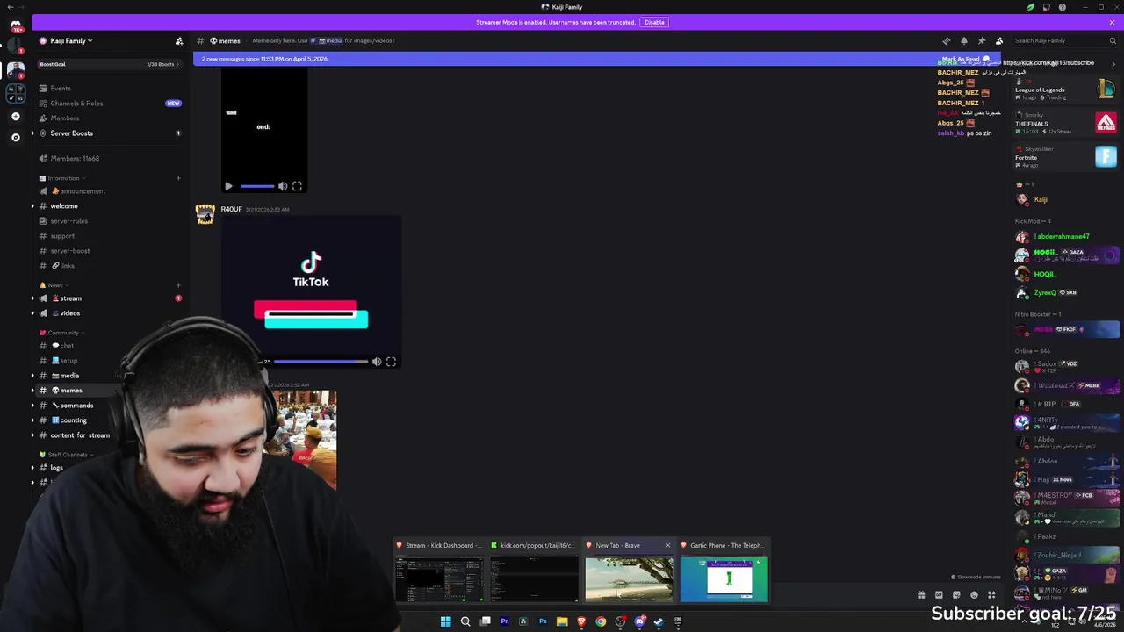Click the invite people icon beside Kaiji Family
Viewport: 1124px width, 632px height.
(179, 40)
